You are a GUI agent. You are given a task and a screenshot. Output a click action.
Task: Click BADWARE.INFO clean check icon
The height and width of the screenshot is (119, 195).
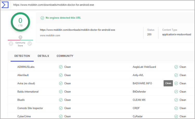(176, 83)
